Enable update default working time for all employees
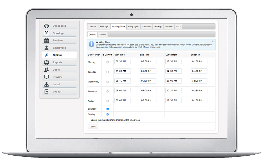The width and height of the screenshot is (263, 167). click(89, 120)
